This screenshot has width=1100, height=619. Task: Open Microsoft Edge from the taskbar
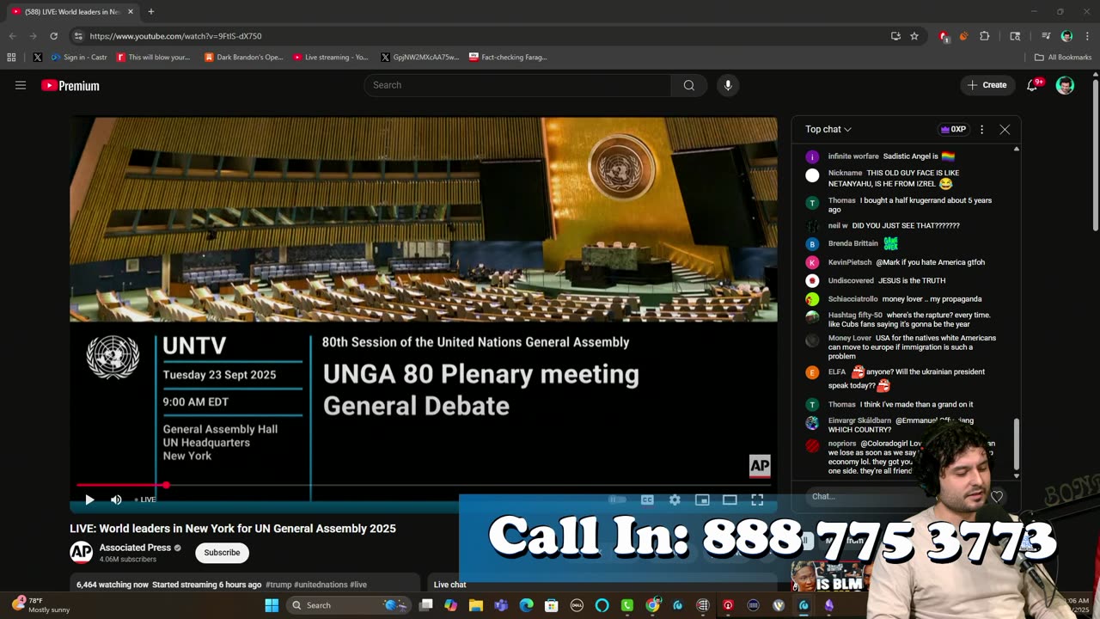(527, 605)
